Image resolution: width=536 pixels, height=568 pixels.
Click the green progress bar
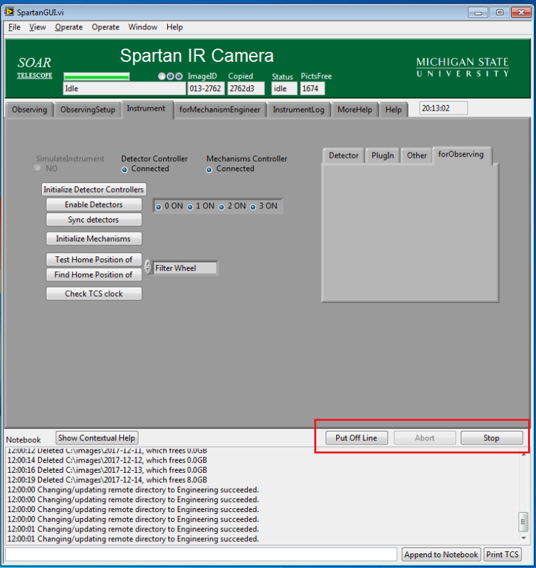point(97,77)
